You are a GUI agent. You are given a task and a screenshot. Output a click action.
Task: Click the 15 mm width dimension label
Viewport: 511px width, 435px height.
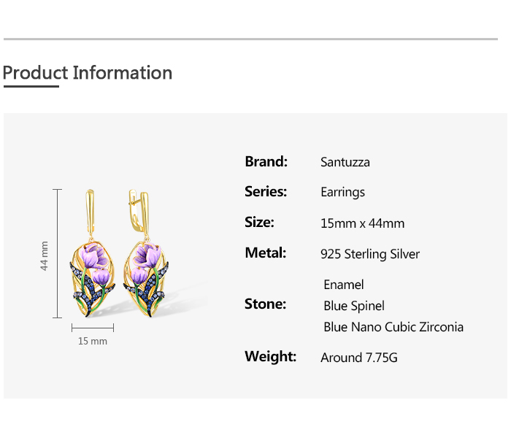coord(93,341)
